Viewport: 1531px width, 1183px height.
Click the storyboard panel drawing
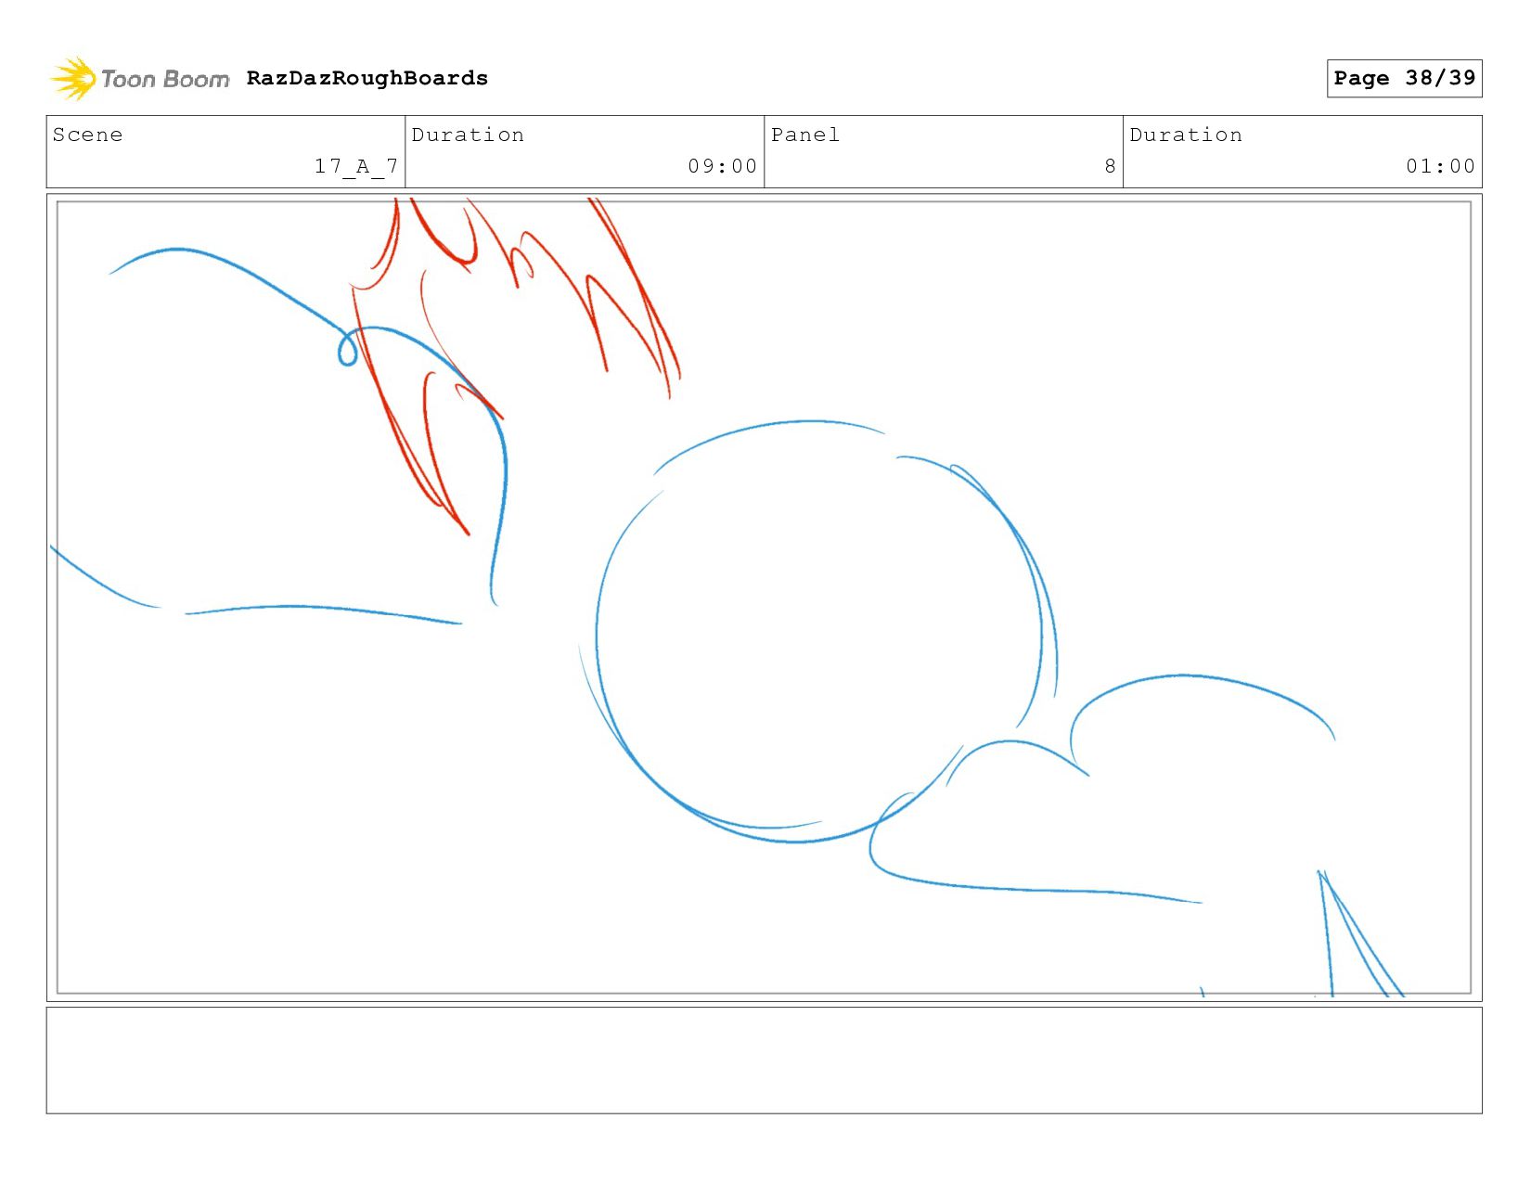click(x=764, y=598)
